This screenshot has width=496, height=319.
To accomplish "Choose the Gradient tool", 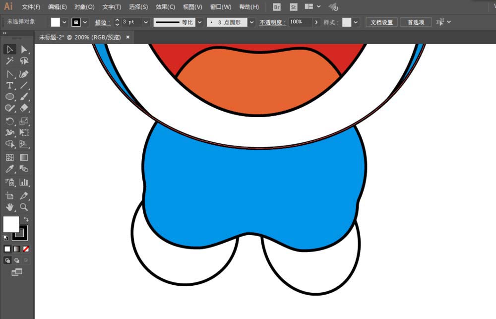I will [24, 157].
